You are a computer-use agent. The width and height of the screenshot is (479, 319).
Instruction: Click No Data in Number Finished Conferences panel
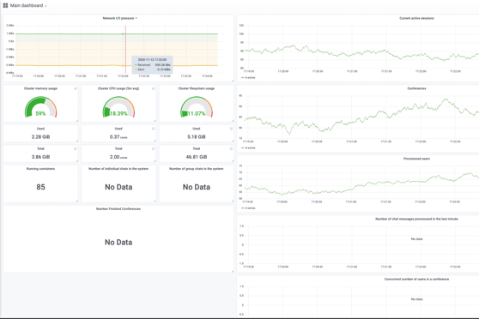click(x=118, y=242)
